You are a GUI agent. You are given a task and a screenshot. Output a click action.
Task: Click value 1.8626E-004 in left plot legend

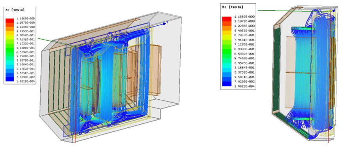pos(26,82)
